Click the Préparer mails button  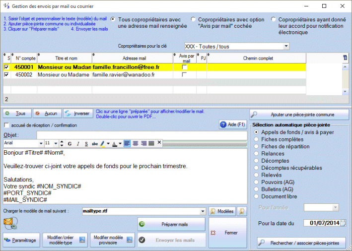coord(171,224)
